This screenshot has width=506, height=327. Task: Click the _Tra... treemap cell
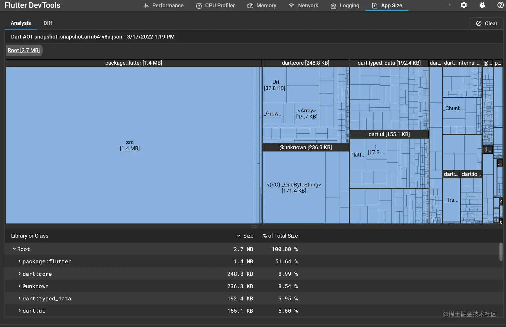(451, 200)
